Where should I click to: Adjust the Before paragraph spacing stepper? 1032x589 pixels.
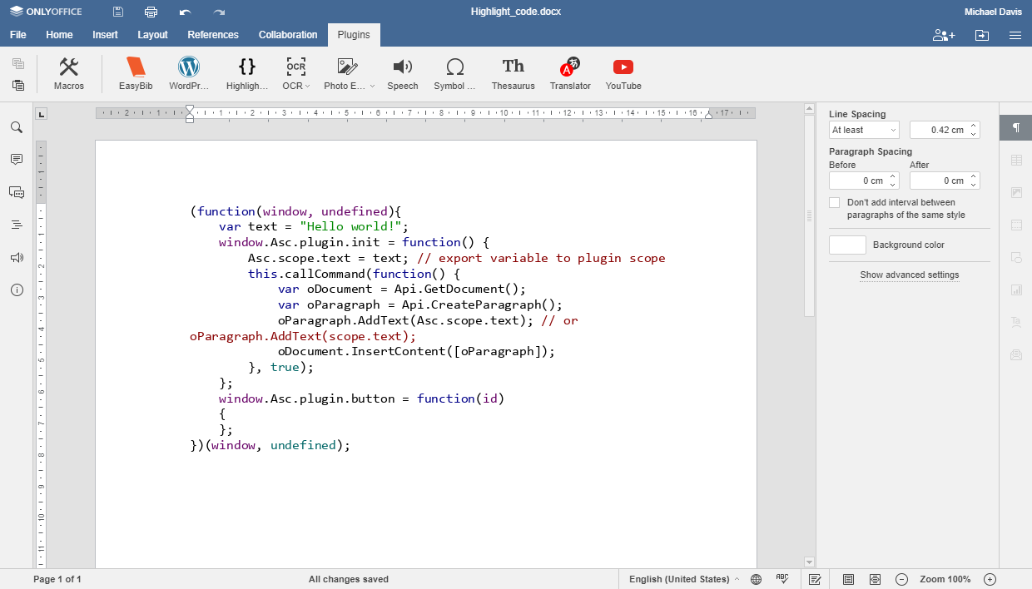point(893,181)
